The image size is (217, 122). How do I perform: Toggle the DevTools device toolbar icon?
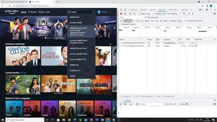pos(125,10)
